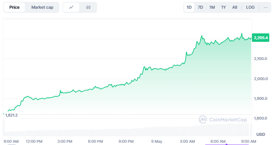Viewport: 273px width, 145px height.
Task: Click the 1,800.0 y-axis label
Action: 261,118
